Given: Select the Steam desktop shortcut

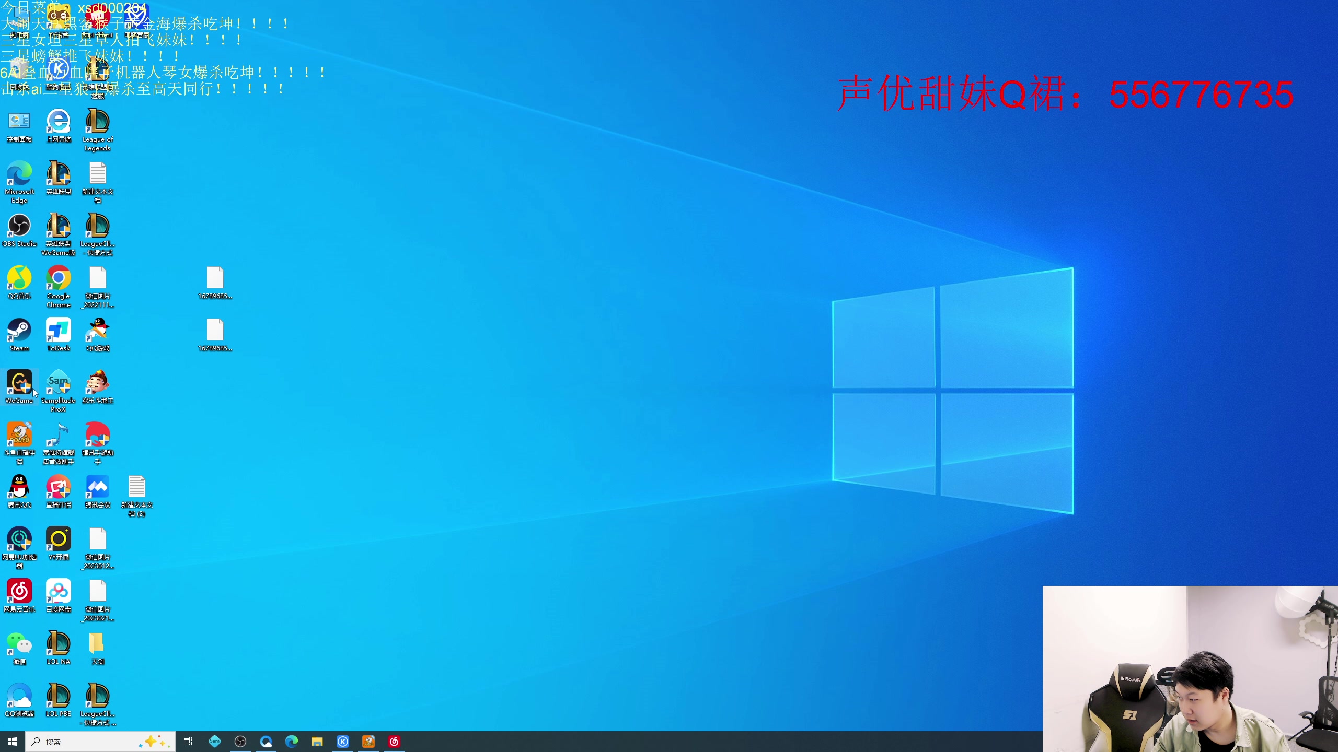Looking at the screenshot, I should pos(19,331).
